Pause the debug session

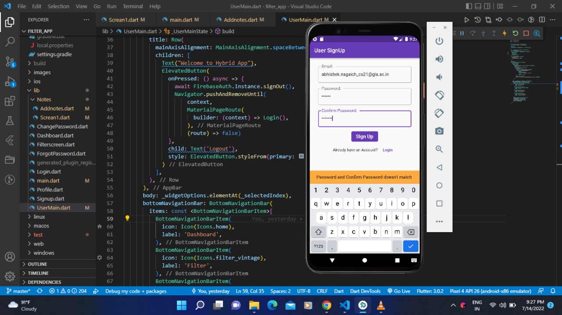(x=462, y=33)
